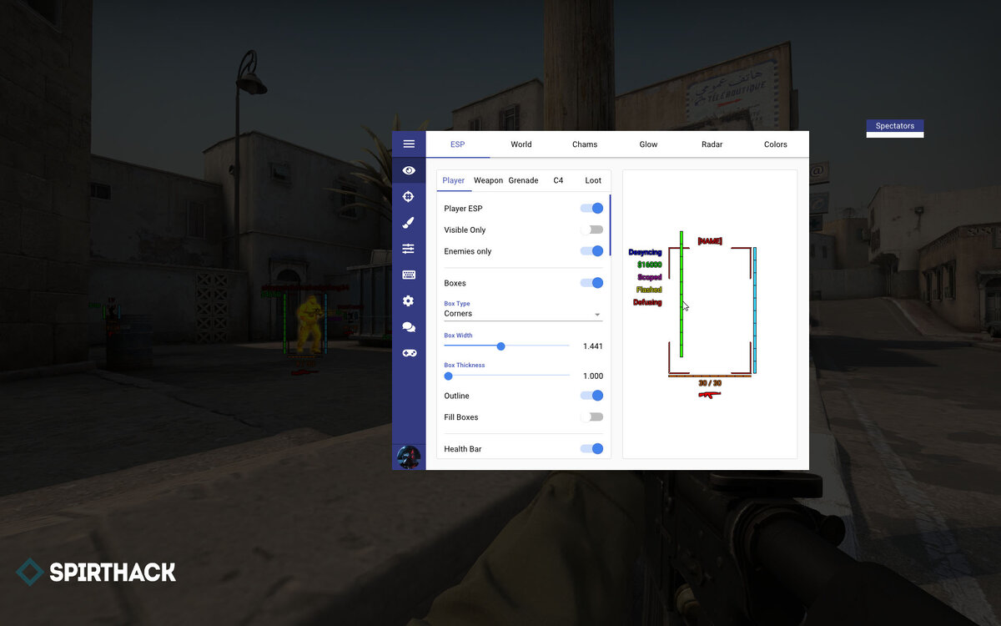Click the green health bar in preview
Screen dimensions: 1001x626
tap(682, 295)
